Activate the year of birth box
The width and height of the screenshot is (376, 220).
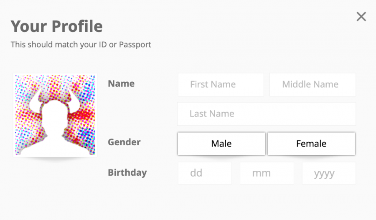[x=329, y=173]
